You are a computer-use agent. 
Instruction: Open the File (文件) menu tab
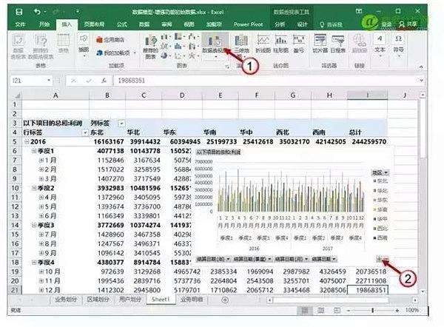20,24
